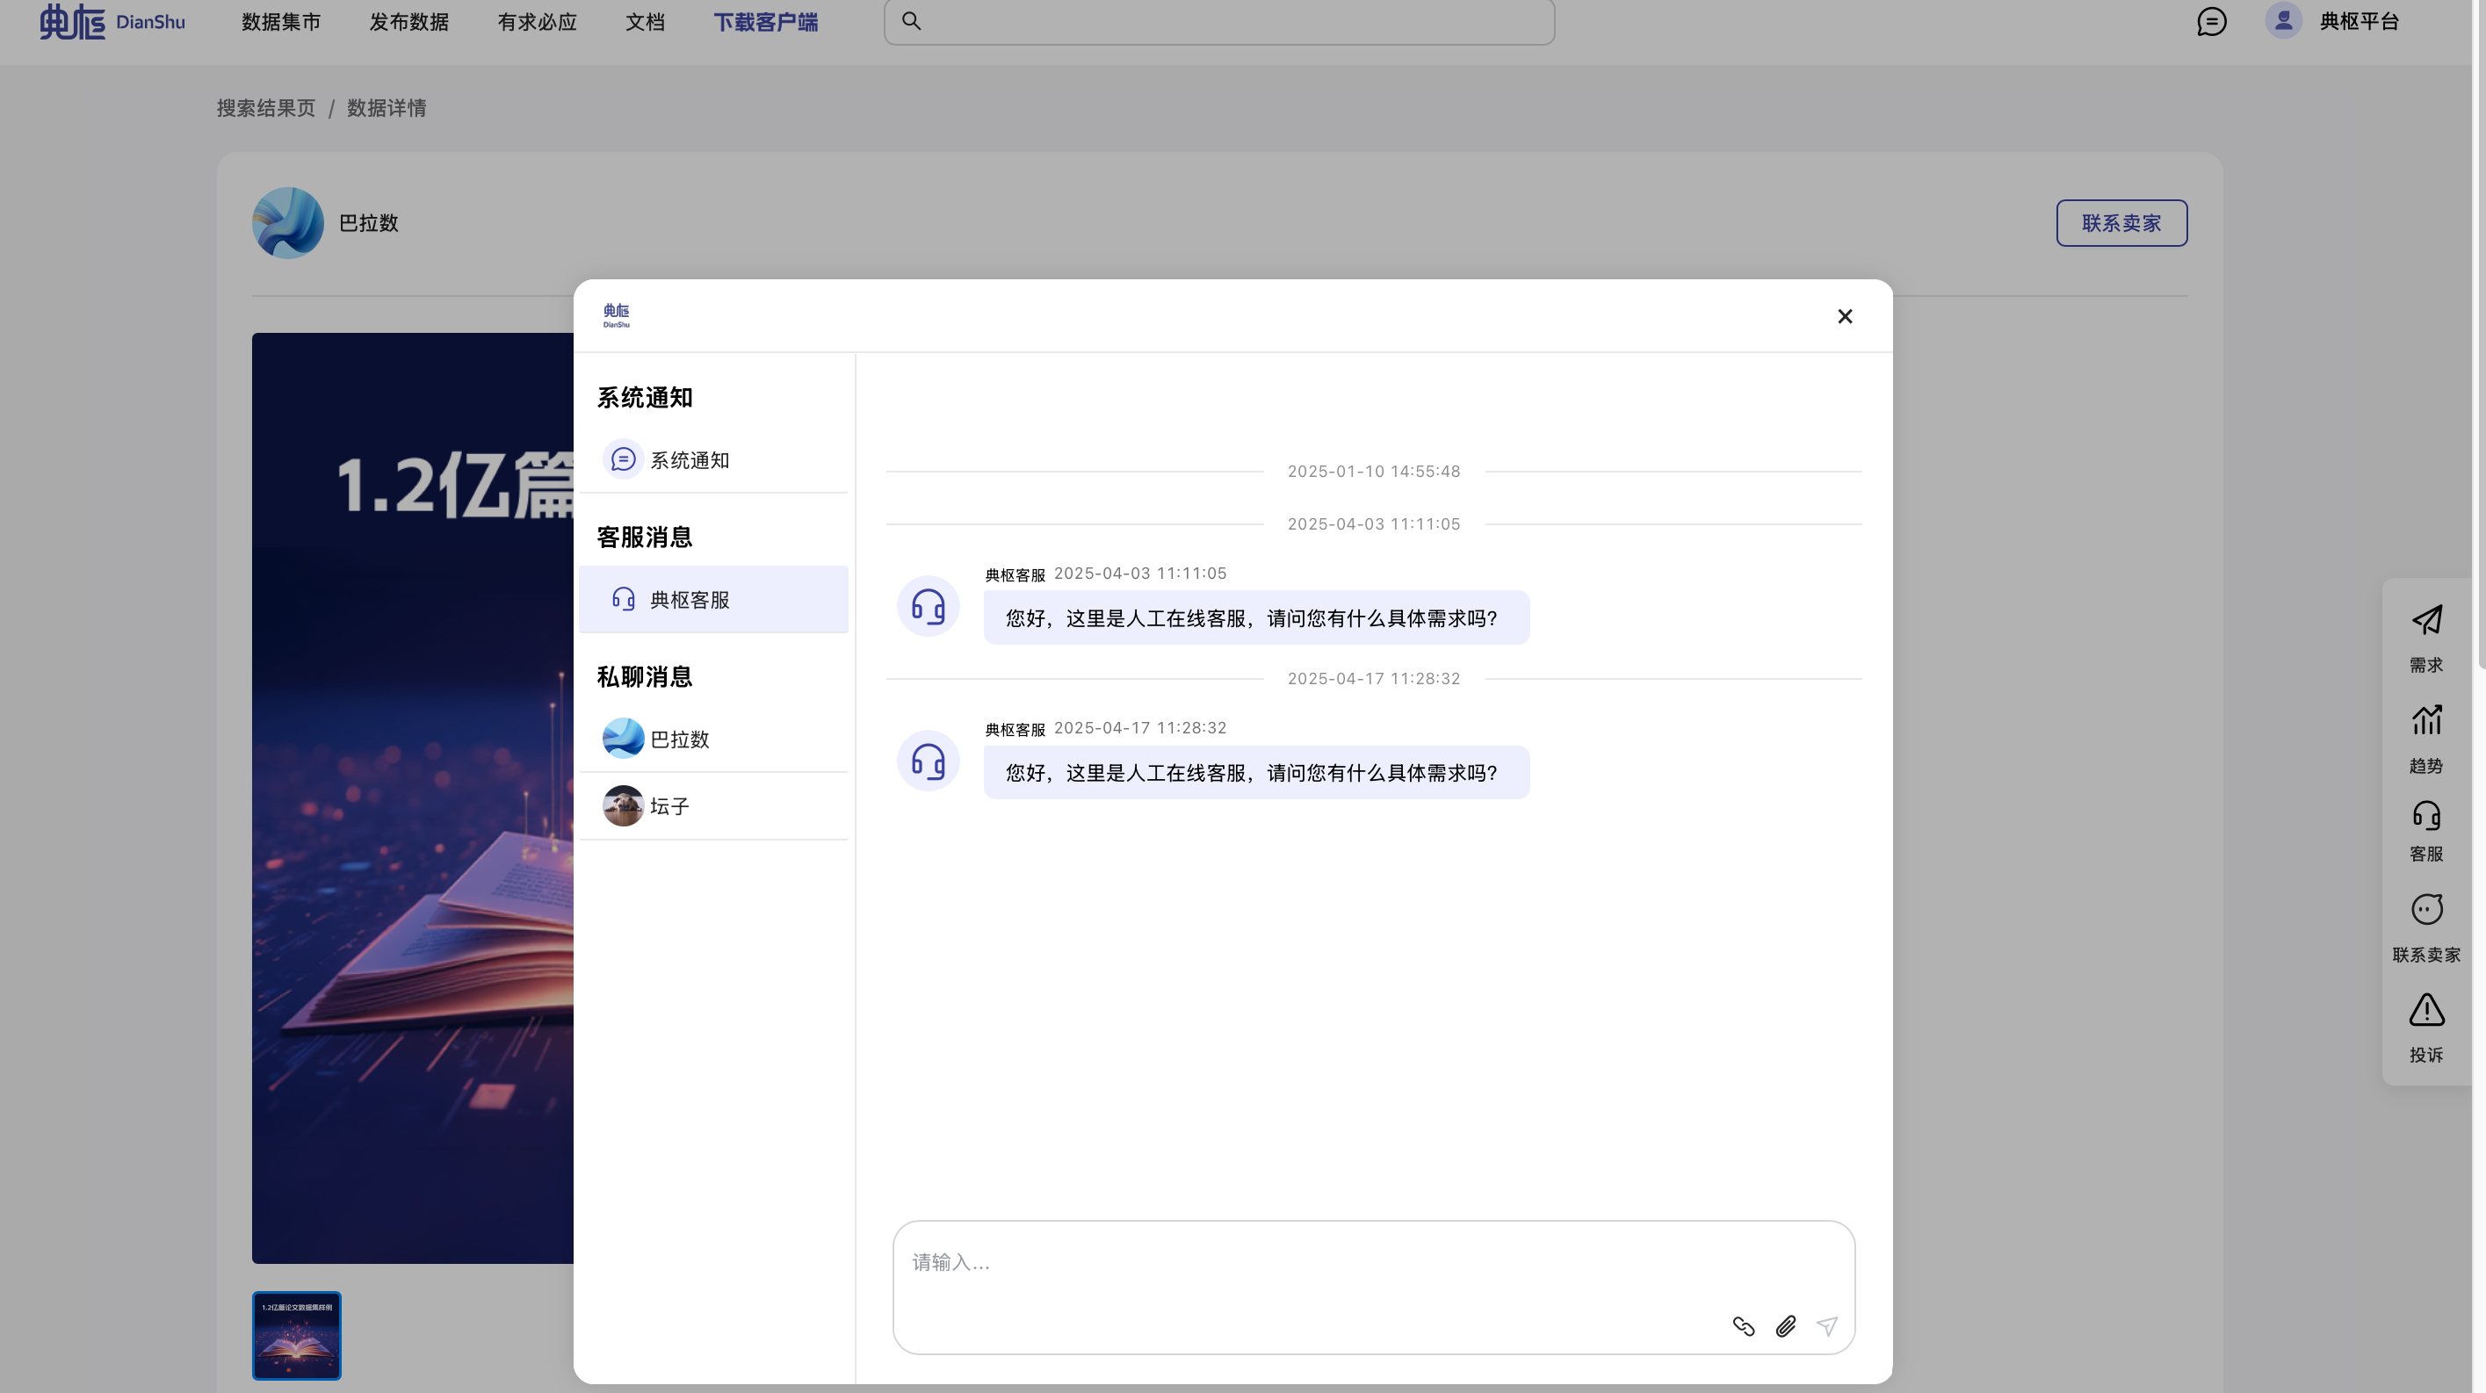Click the 2025-04-03 customer service message bubble
This screenshot has width=2486, height=1393.
click(1256, 617)
